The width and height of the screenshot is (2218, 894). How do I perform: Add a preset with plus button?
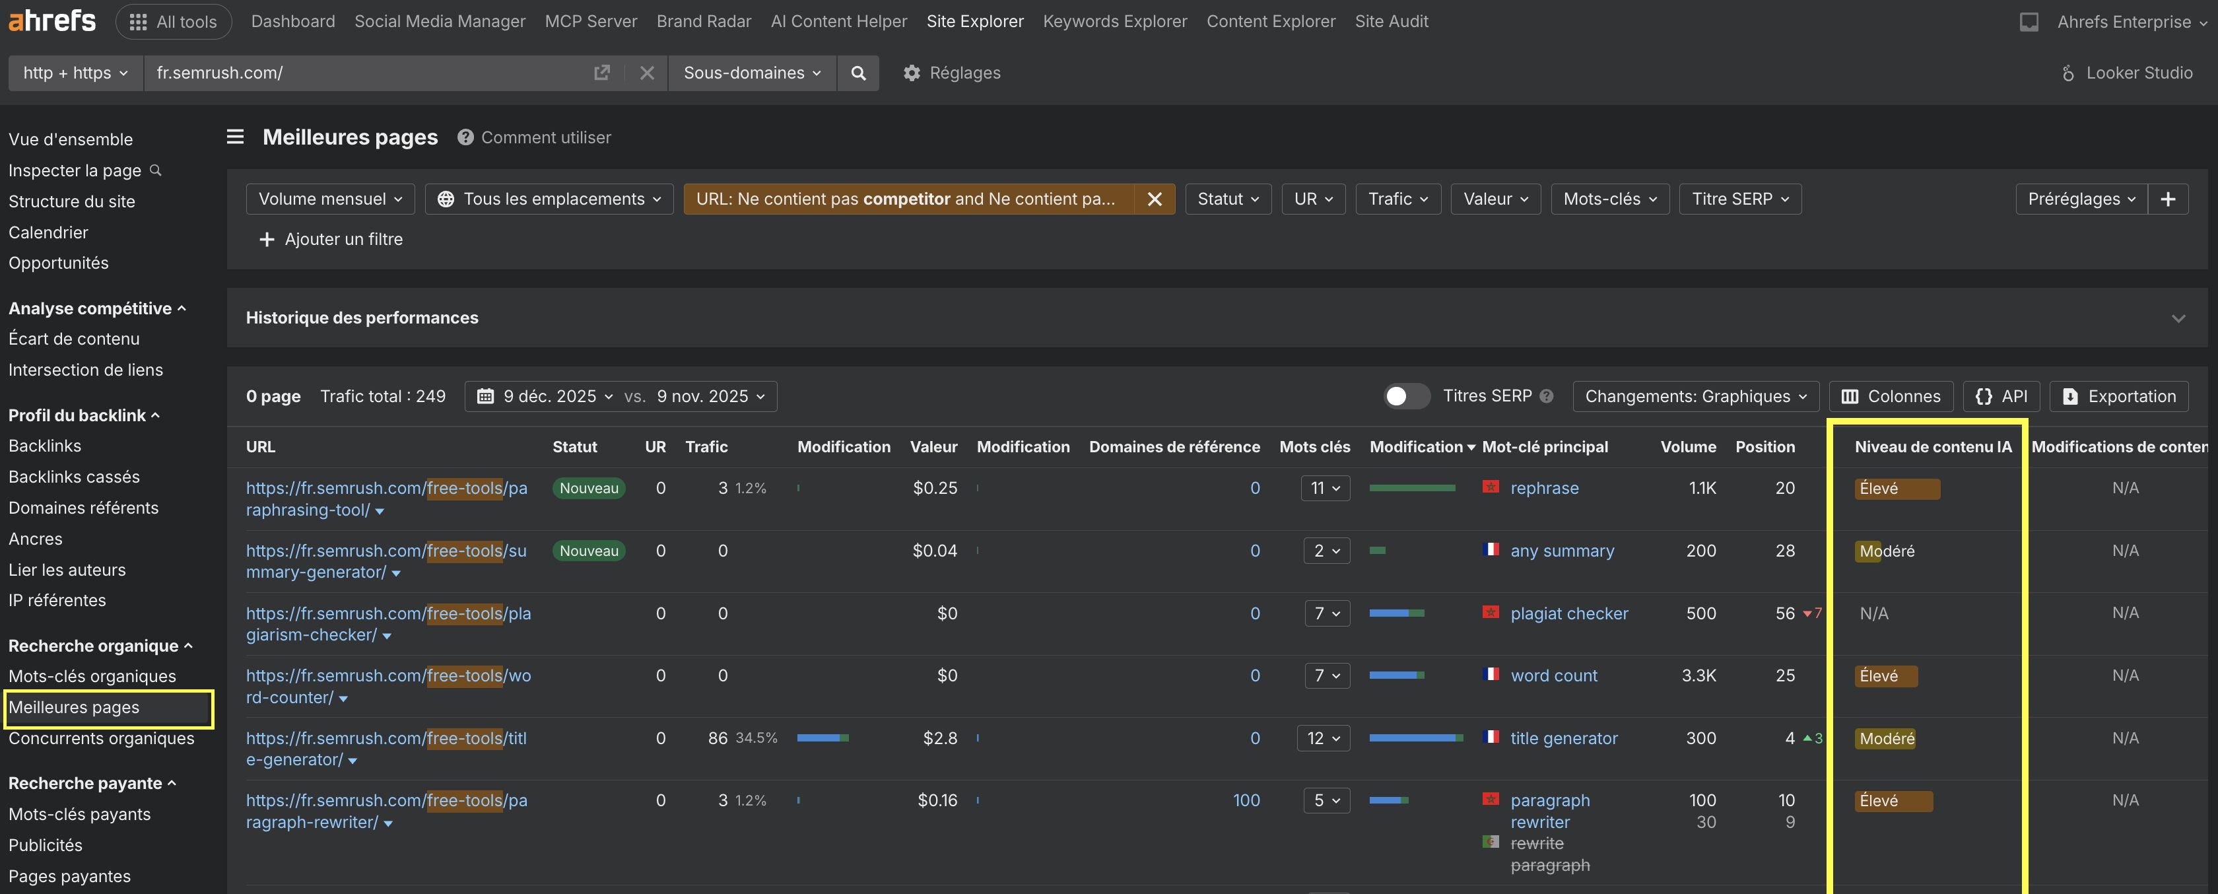click(x=2167, y=199)
